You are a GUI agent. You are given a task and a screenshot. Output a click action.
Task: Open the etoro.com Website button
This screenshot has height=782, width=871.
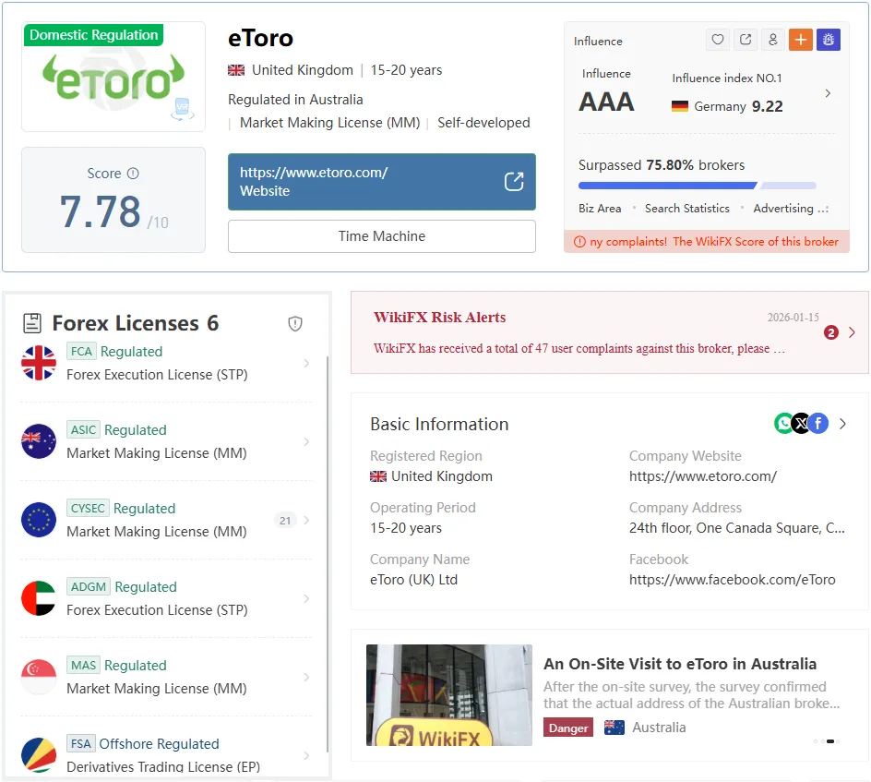pyautogui.click(x=382, y=182)
